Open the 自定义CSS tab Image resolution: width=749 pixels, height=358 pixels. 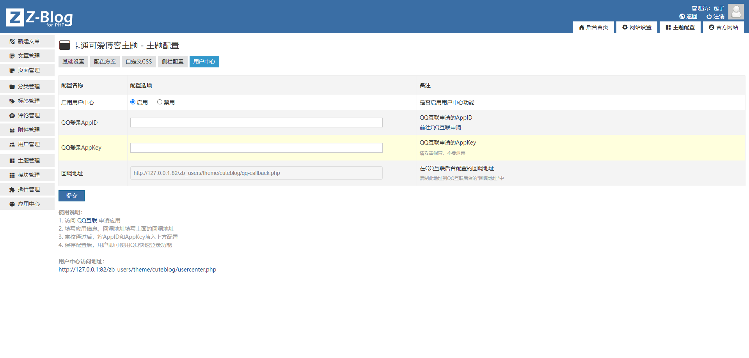pos(139,62)
